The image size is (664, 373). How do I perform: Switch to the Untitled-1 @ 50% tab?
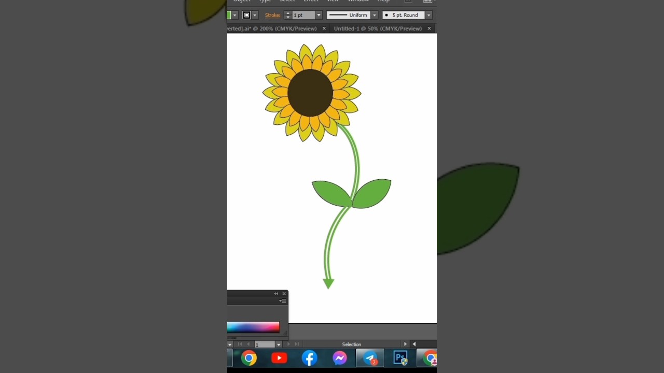coord(378,28)
